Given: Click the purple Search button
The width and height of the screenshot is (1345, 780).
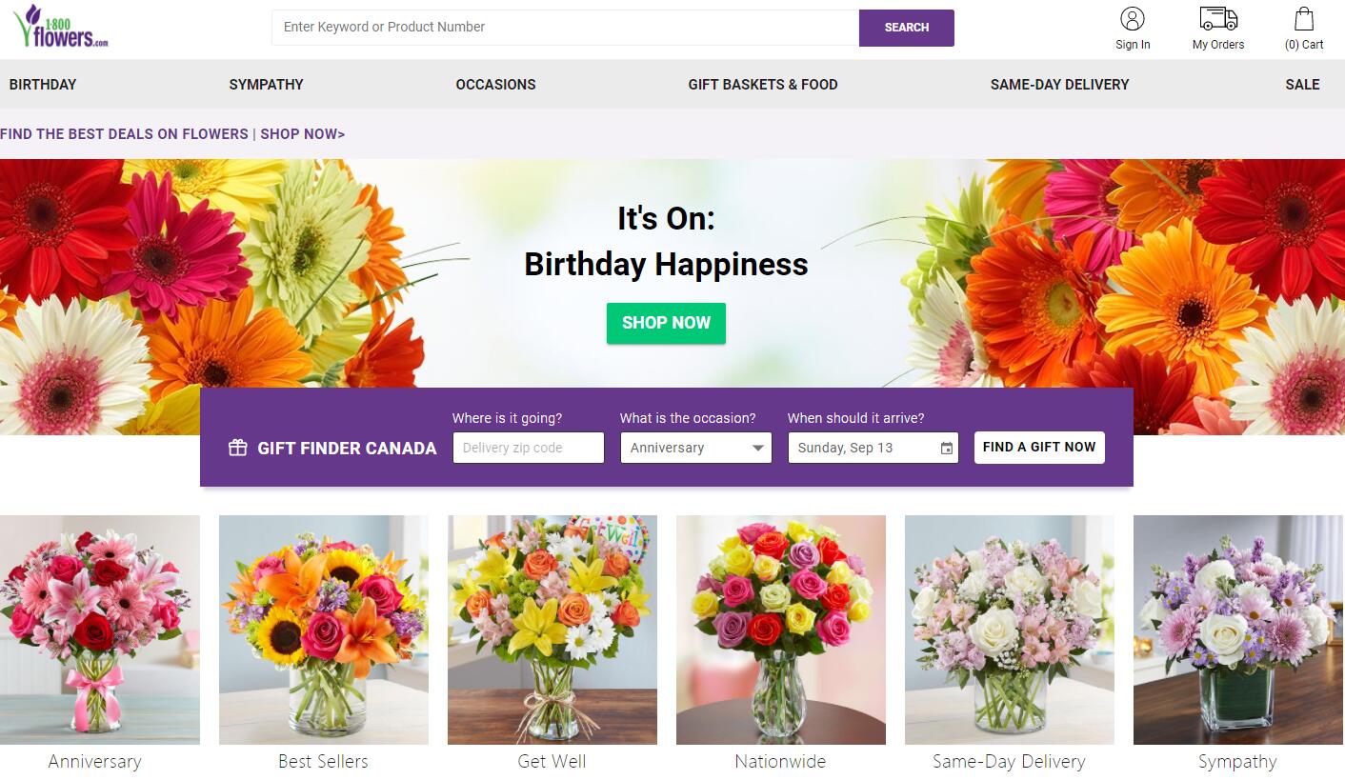Looking at the screenshot, I should (x=907, y=28).
